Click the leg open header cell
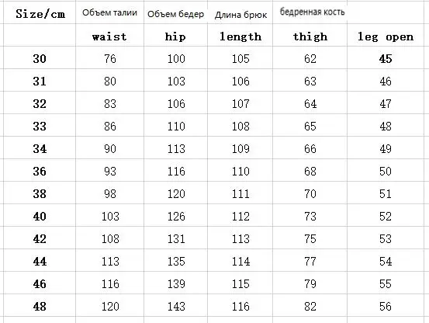This screenshot has width=429, height=323. (386, 35)
